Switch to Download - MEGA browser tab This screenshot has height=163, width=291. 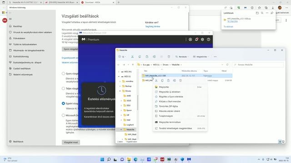coord(98,3)
